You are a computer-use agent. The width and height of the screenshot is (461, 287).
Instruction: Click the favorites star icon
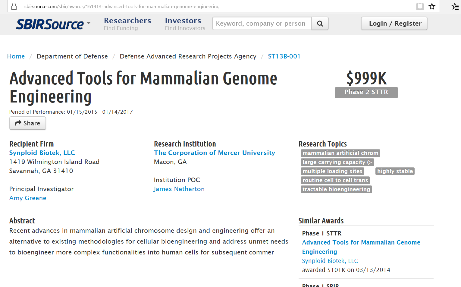click(x=432, y=6)
